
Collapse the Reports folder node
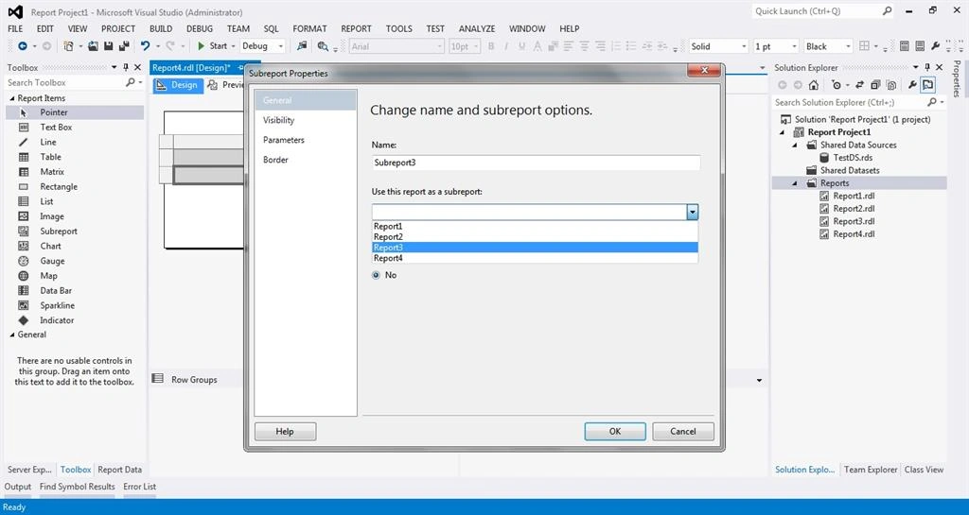[795, 183]
